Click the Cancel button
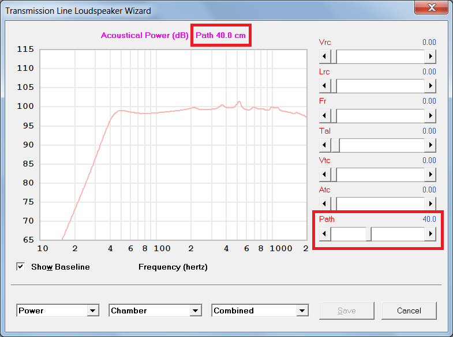The image size is (453, 337). pyautogui.click(x=409, y=311)
